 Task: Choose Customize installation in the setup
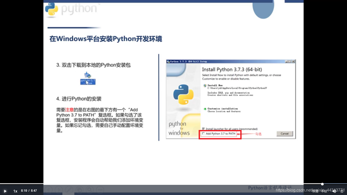point(223,109)
